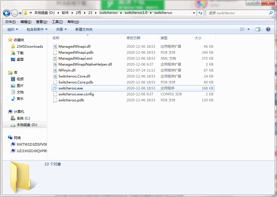Select Switcheroo.Core.pdb file icon
This screenshot has height=197, width=277.
click(55, 82)
